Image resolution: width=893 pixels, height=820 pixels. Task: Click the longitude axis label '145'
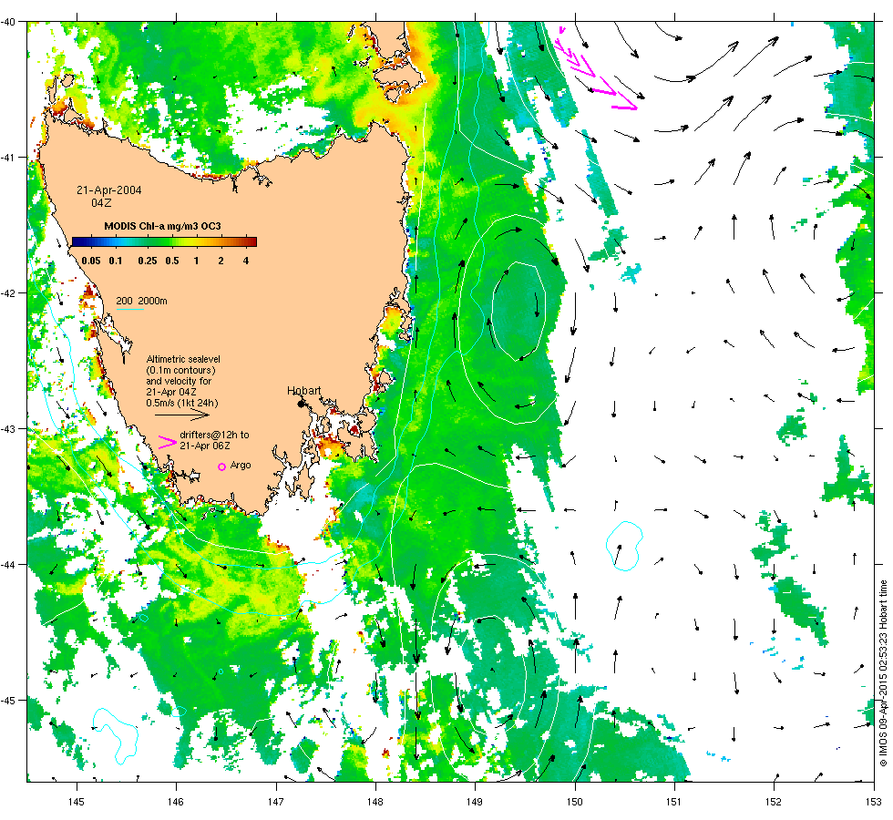[x=76, y=802]
